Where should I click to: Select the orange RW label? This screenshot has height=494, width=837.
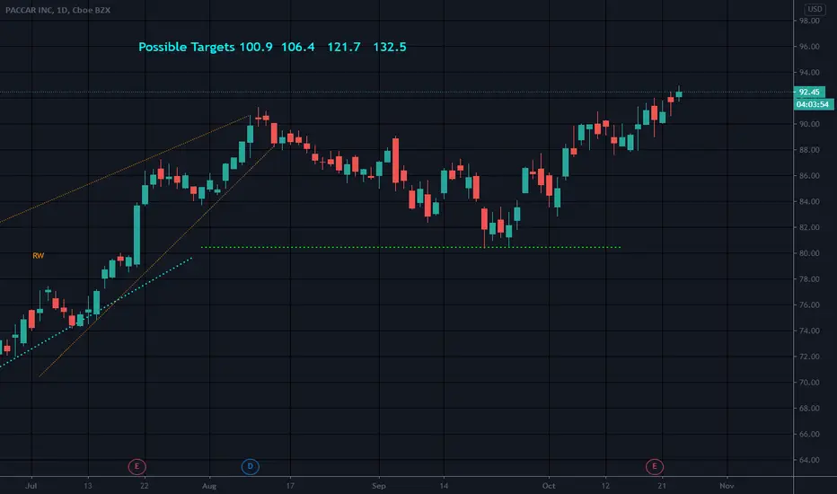39,256
